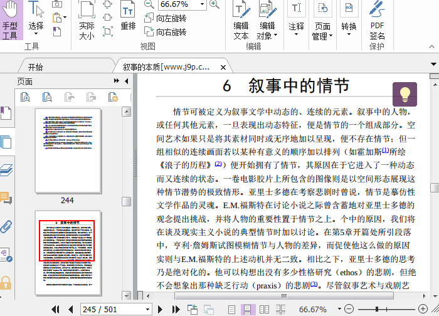Click the Reflow (重排) button
The width and height of the screenshot is (439, 316).
tap(128, 17)
